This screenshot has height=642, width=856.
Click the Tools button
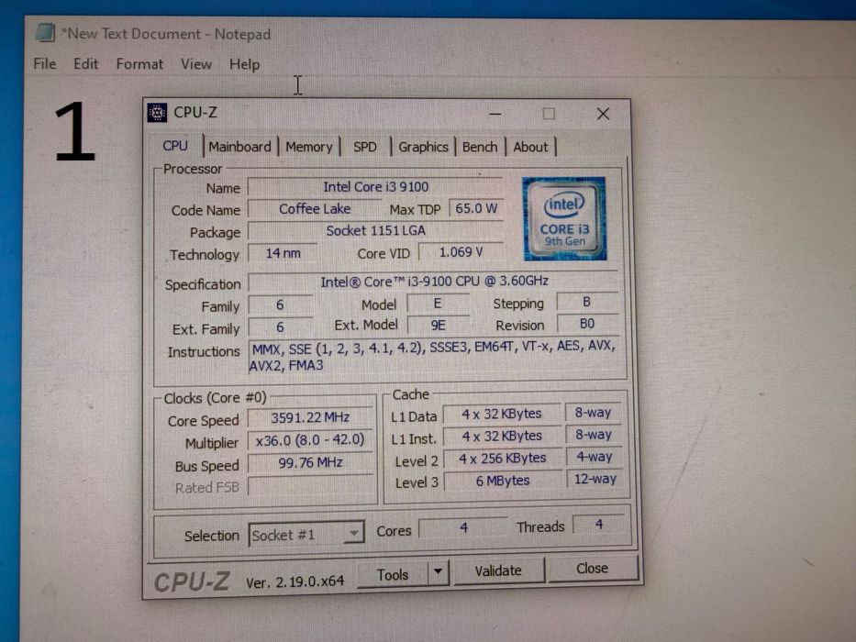point(393,574)
